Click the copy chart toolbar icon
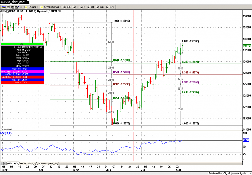The width and height of the screenshot is (252, 175). (12, 7)
